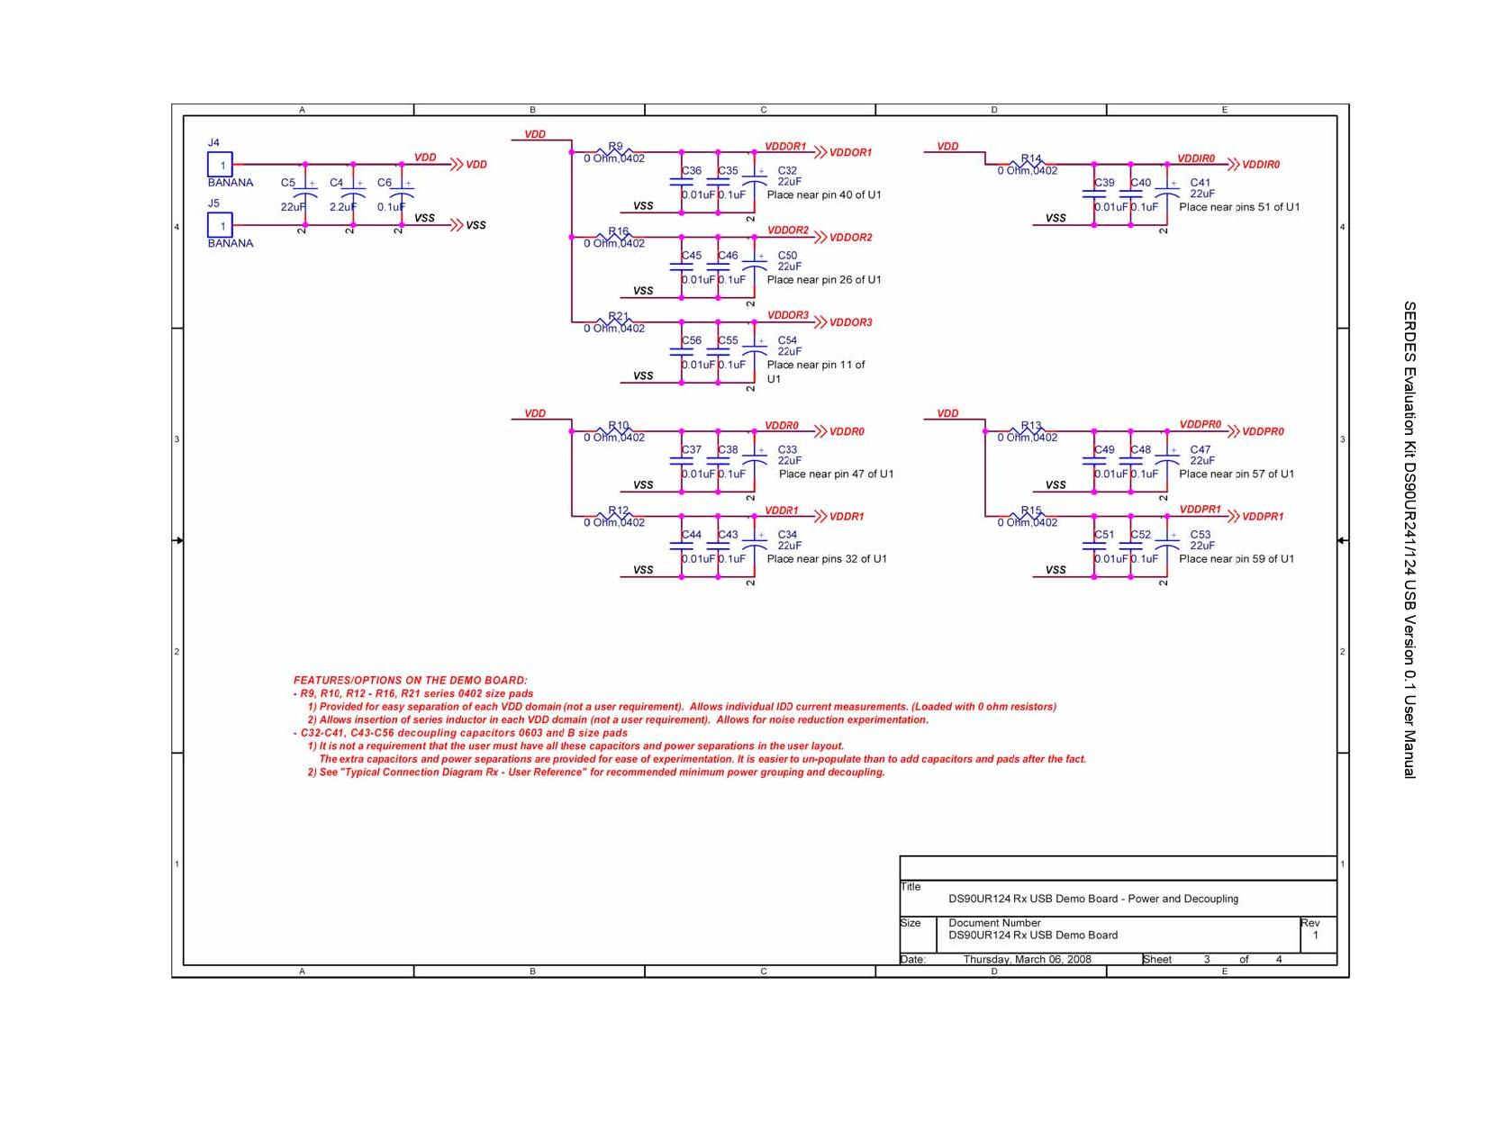1486x1148 pixels.
Task: Click the J5 banana connector symbol
Action: click(x=220, y=225)
